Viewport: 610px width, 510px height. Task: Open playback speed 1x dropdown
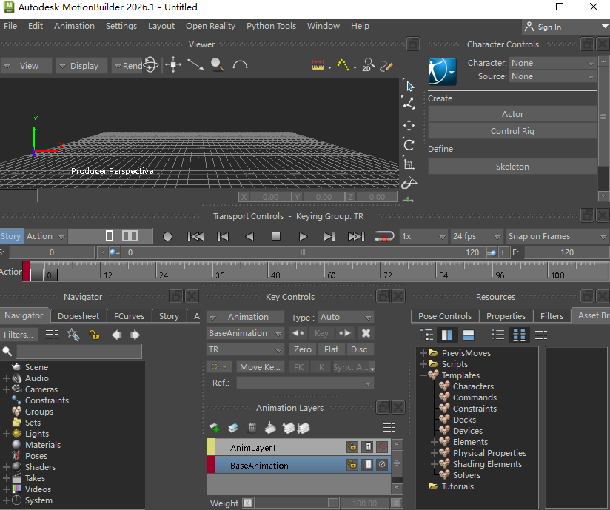(x=423, y=236)
